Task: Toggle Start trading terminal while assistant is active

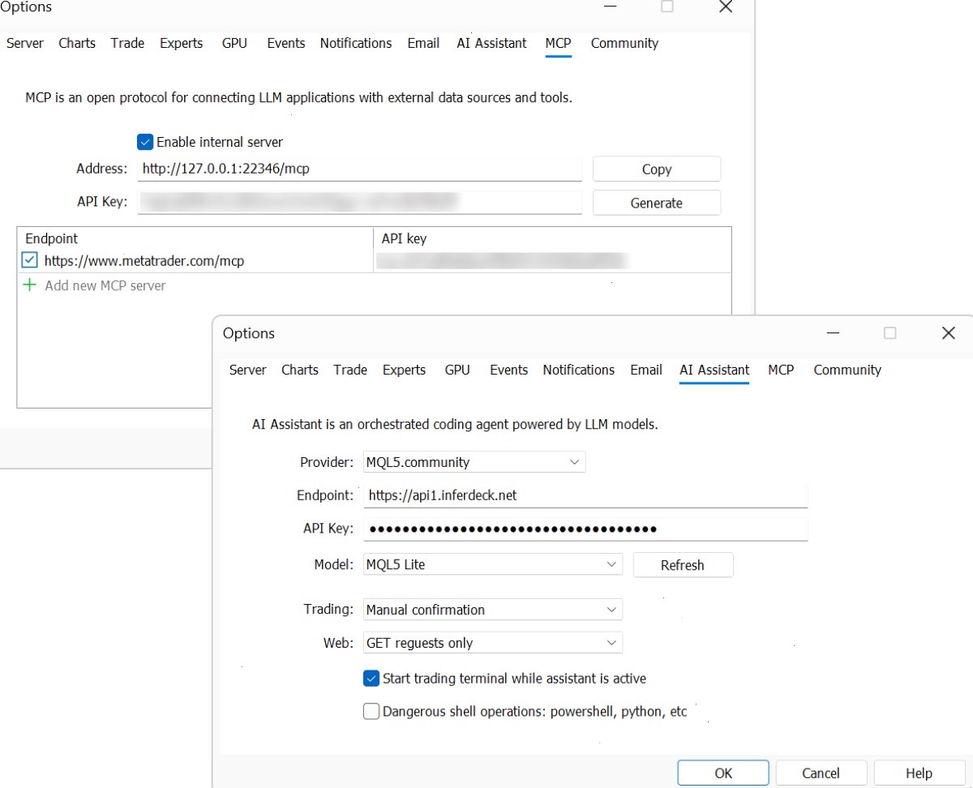Action: pyautogui.click(x=371, y=678)
